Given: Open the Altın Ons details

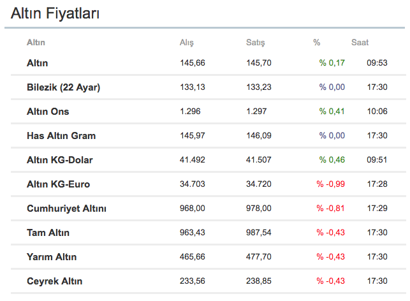Looking at the screenshot, I should click(x=48, y=112).
